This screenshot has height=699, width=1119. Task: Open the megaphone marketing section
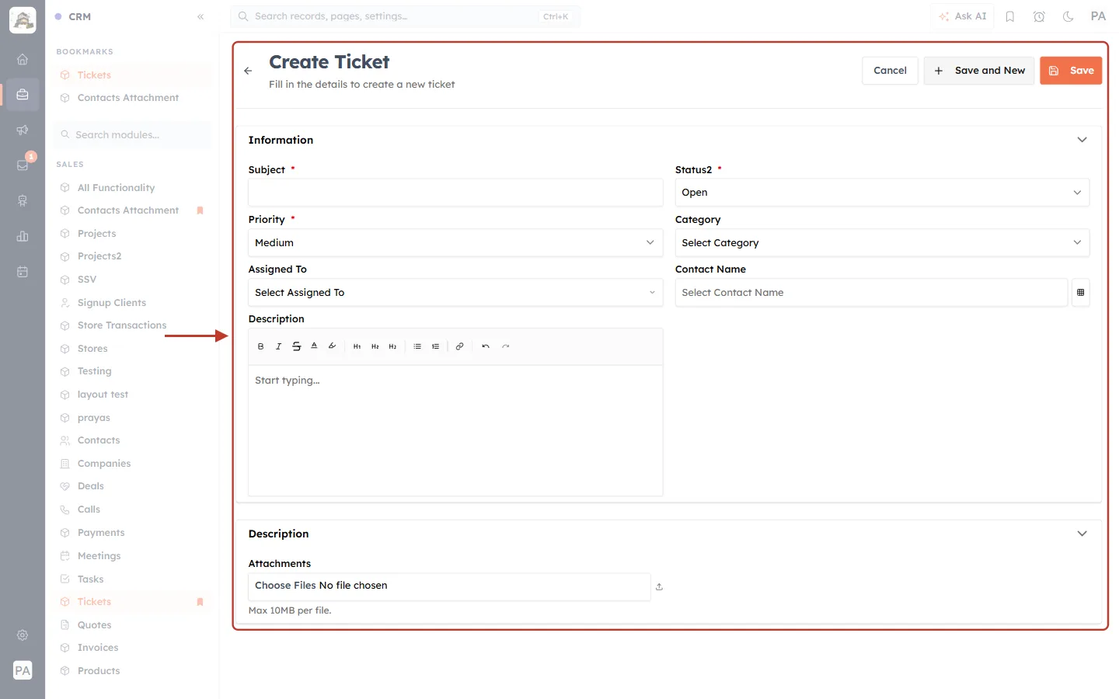tap(23, 130)
